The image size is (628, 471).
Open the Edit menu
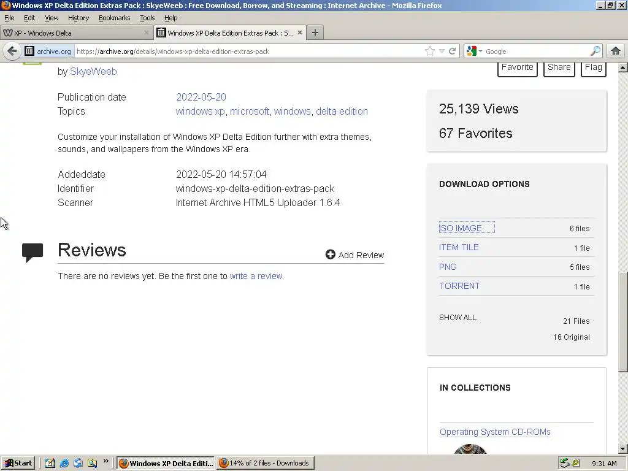click(29, 18)
